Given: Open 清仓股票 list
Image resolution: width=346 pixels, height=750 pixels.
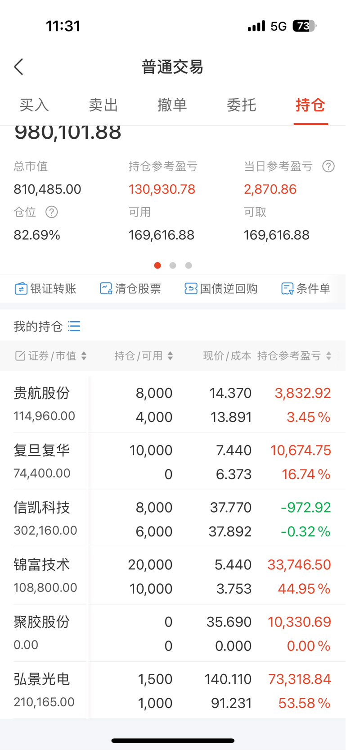Looking at the screenshot, I should click(130, 289).
